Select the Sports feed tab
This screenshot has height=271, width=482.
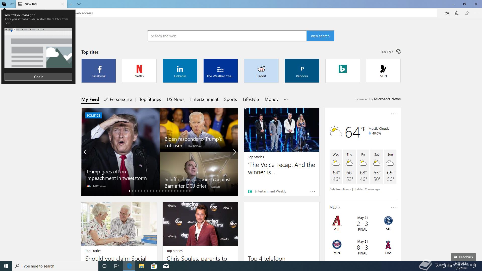[x=230, y=99]
